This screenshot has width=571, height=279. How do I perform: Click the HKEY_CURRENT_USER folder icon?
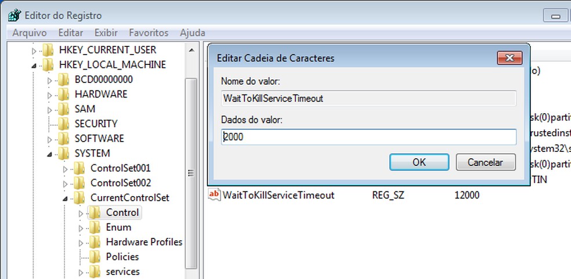pos(49,50)
